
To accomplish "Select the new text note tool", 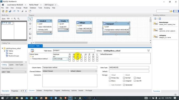I will (30, 38).
